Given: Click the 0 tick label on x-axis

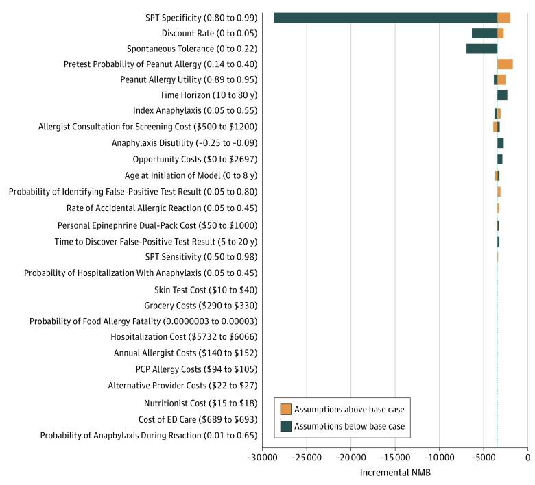Looking at the screenshot, I should pyautogui.click(x=527, y=457).
